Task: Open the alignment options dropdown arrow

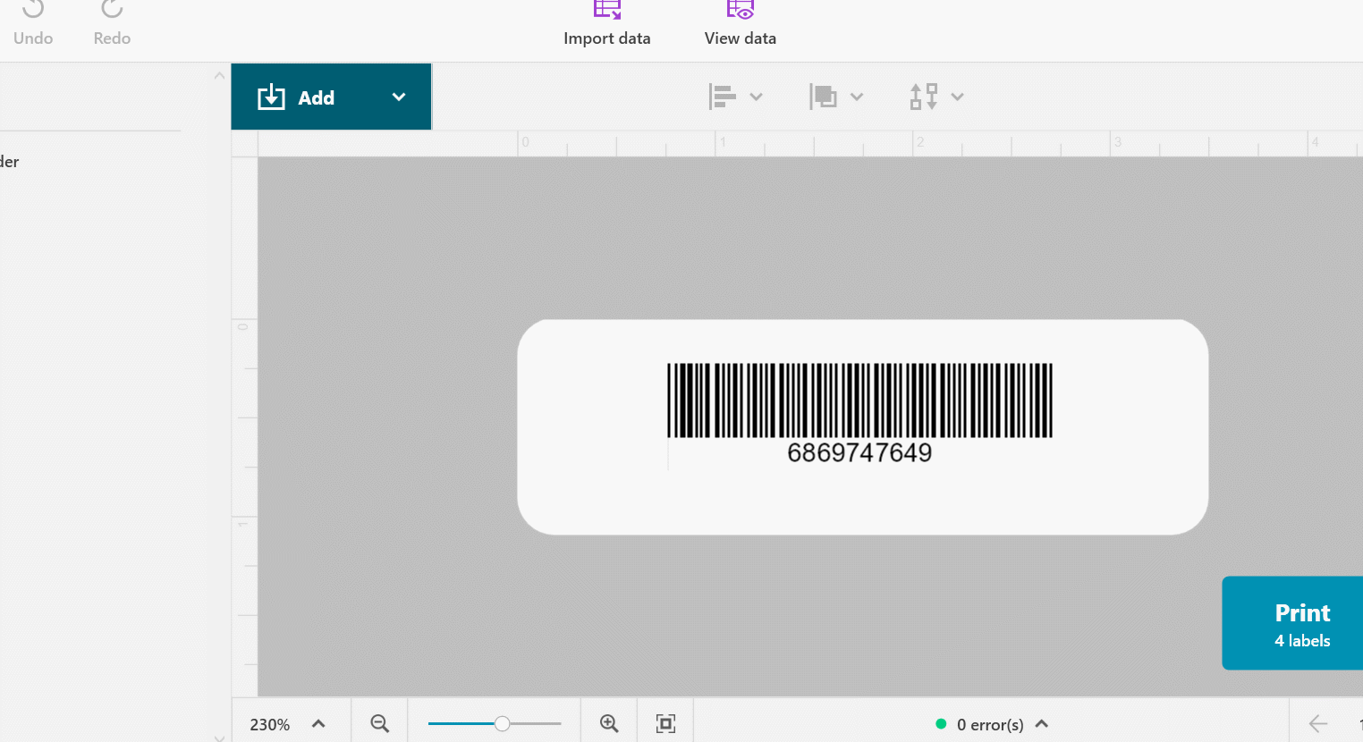Action: pyautogui.click(x=757, y=96)
